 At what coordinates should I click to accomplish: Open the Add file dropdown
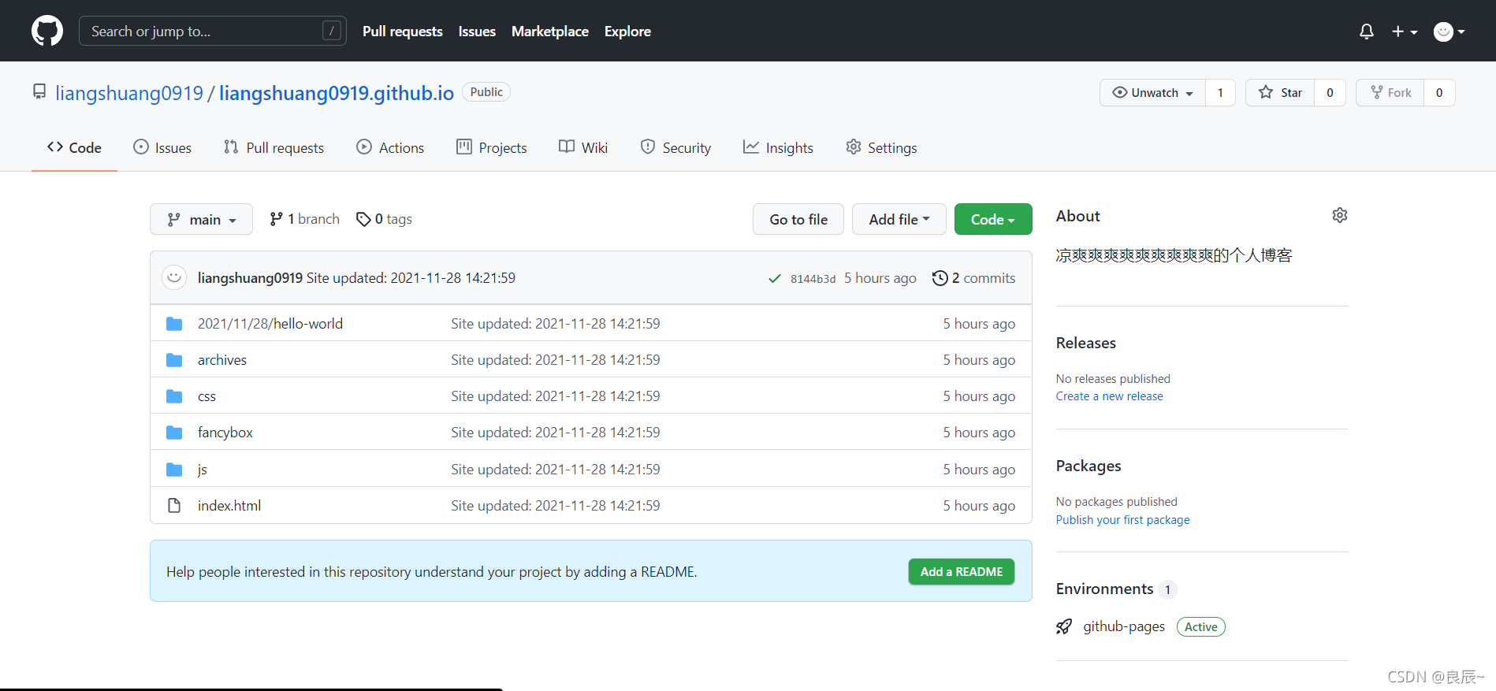point(899,219)
